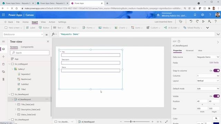Go Back from the editor
Screen dimensions: 221x124
(9, 22)
